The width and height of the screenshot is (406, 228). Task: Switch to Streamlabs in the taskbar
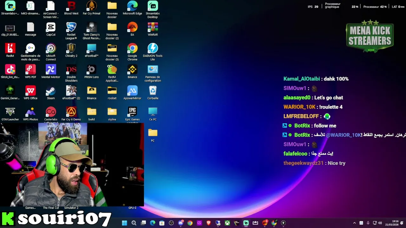point(246,223)
